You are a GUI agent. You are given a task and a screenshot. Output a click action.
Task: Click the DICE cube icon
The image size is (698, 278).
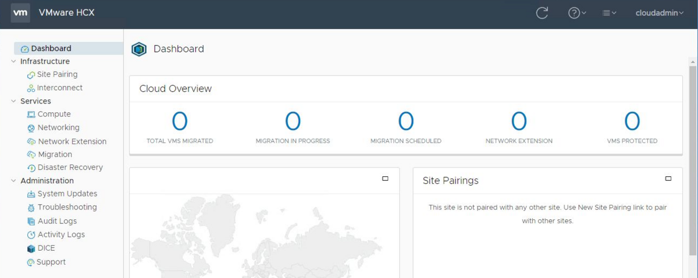pyautogui.click(x=31, y=249)
